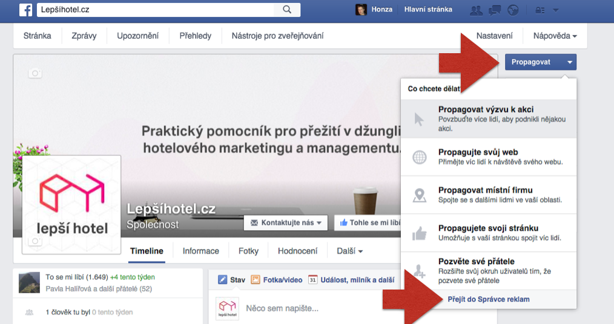
Task: Open the Stránka tab
Action: point(37,36)
